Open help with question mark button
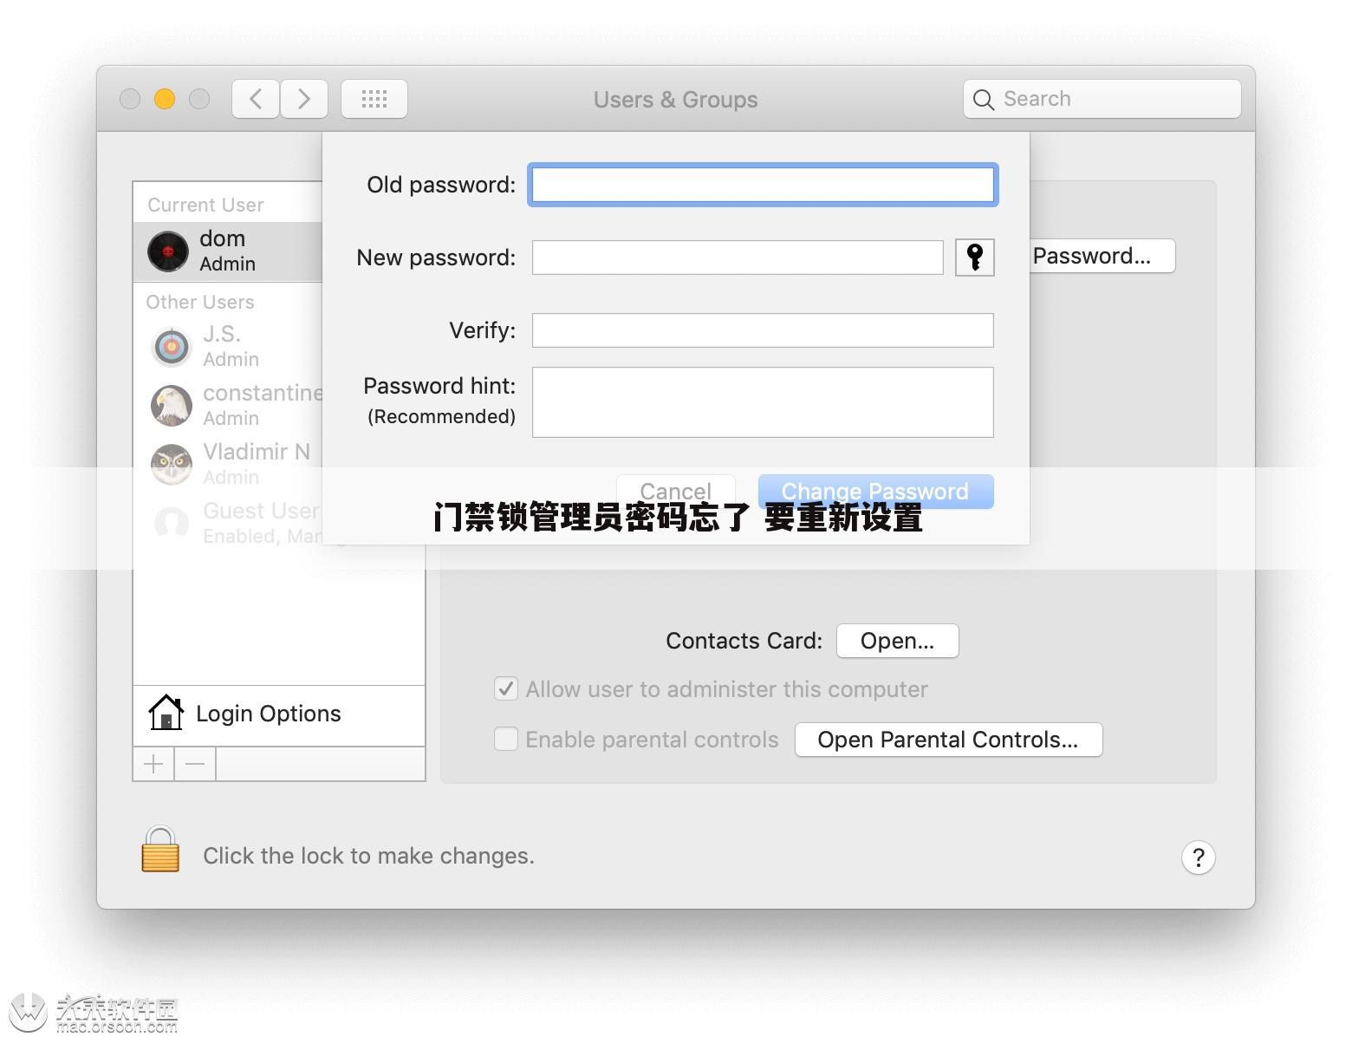 [1199, 858]
